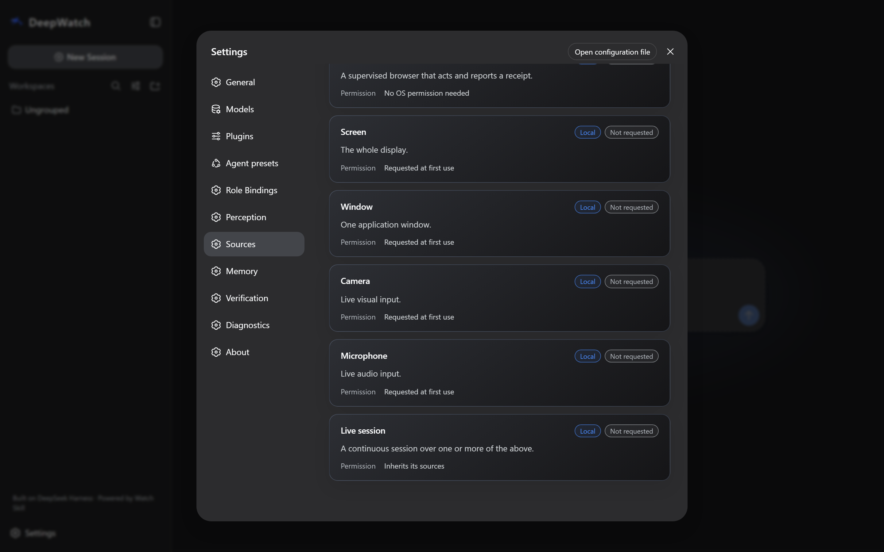The height and width of the screenshot is (552, 884).
Task: Click the Microphone source title
Action: (x=364, y=356)
